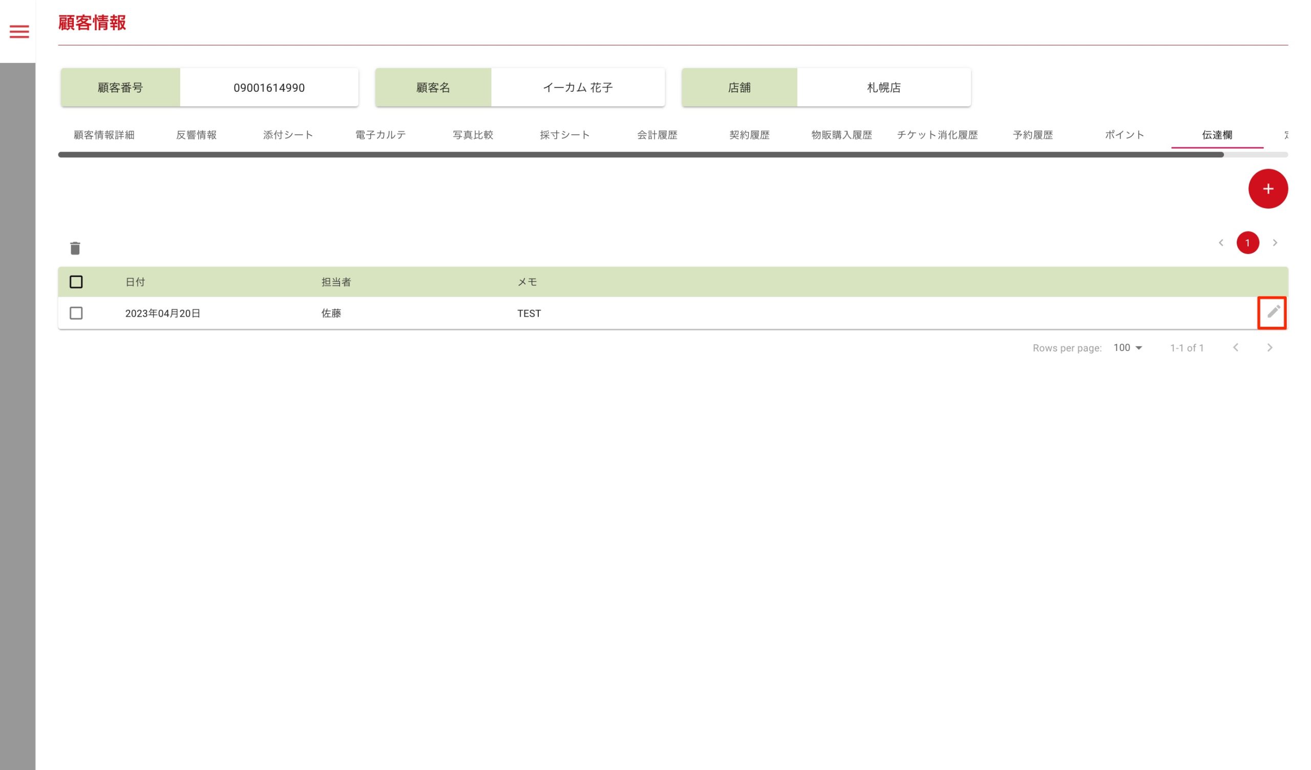Image resolution: width=1311 pixels, height=770 pixels.
Task: Check the 2023年04月20日 row checkbox
Action: (x=76, y=313)
